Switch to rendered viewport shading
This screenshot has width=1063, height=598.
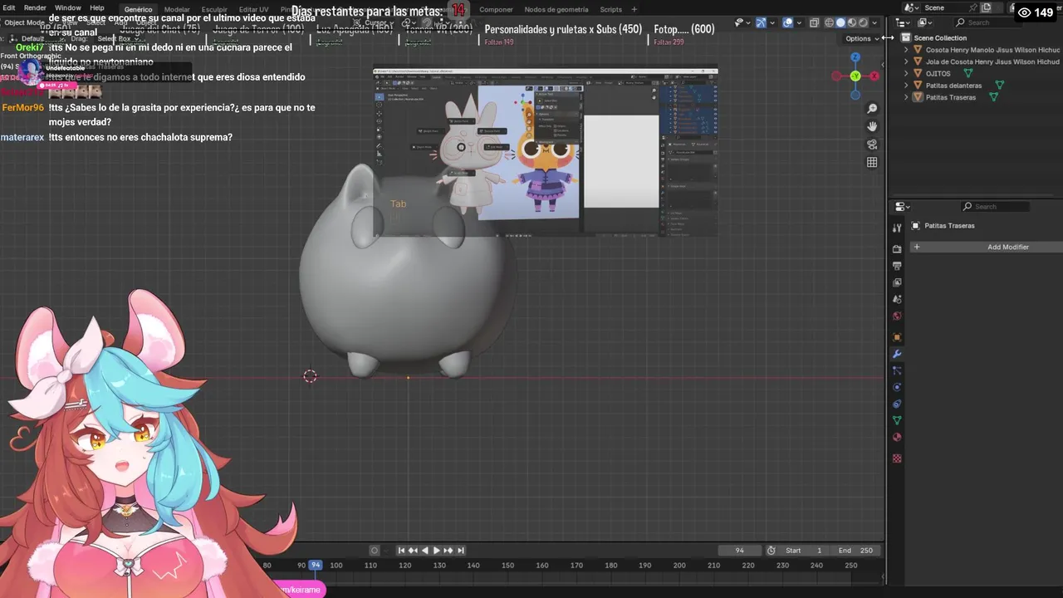tap(863, 22)
